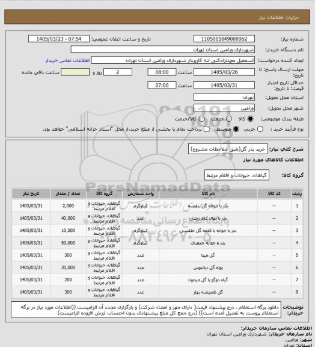Click quantity 2,000 in row 1
This screenshot has height=347, width=315.
coord(68,206)
